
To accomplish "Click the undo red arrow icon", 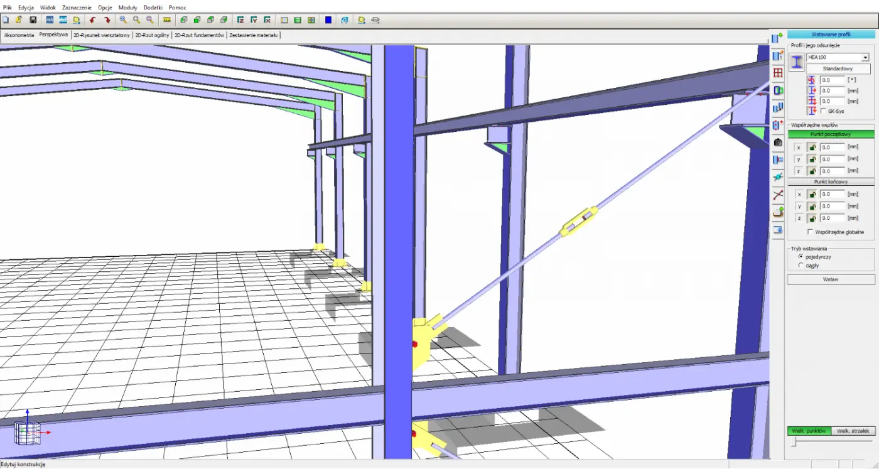I will click(x=93, y=20).
